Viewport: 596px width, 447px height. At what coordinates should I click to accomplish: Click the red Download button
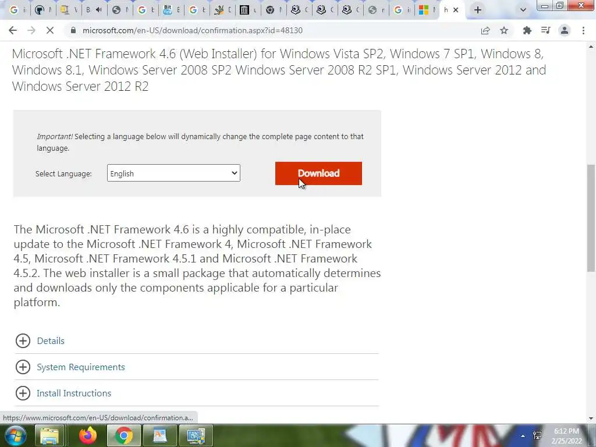[318, 173]
